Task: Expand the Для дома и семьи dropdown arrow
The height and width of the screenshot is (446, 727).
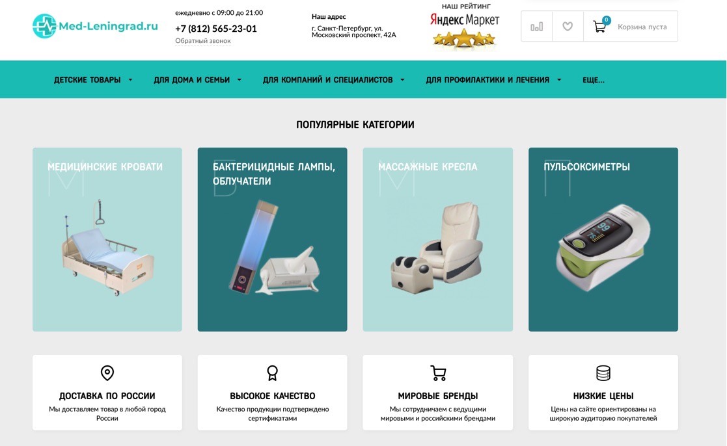Action: point(240,80)
